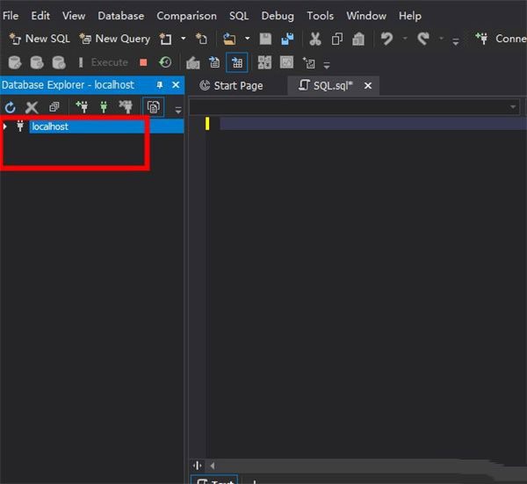
Task: Close the SQL.sql tab
Action: (x=368, y=85)
